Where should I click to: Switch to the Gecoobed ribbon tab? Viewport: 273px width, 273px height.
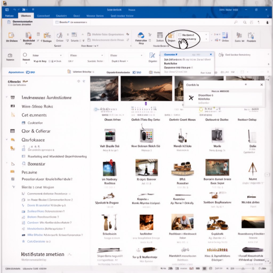(x=43, y=16)
